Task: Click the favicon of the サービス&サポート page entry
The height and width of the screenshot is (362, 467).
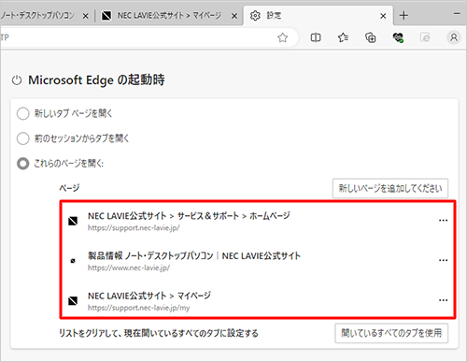Action: coord(73,221)
